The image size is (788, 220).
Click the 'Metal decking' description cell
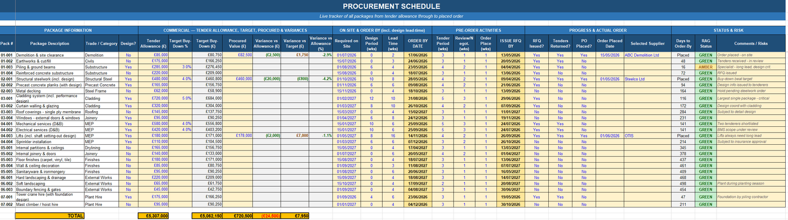[x=49, y=90]
